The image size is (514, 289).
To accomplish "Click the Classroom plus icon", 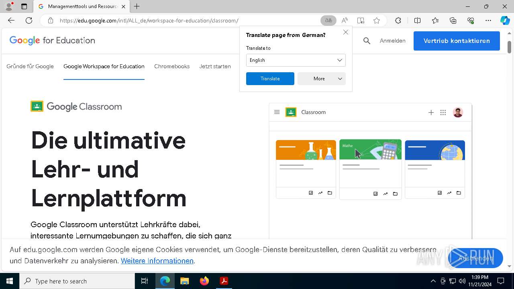I will pyautogui.click(x=431, y=112).
